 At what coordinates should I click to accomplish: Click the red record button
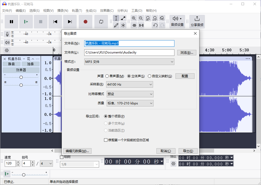(x=86, y=22)
